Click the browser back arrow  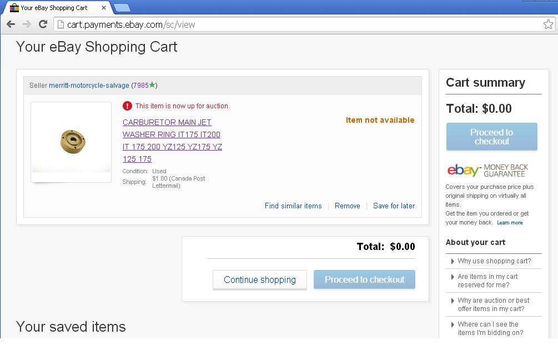11,24
